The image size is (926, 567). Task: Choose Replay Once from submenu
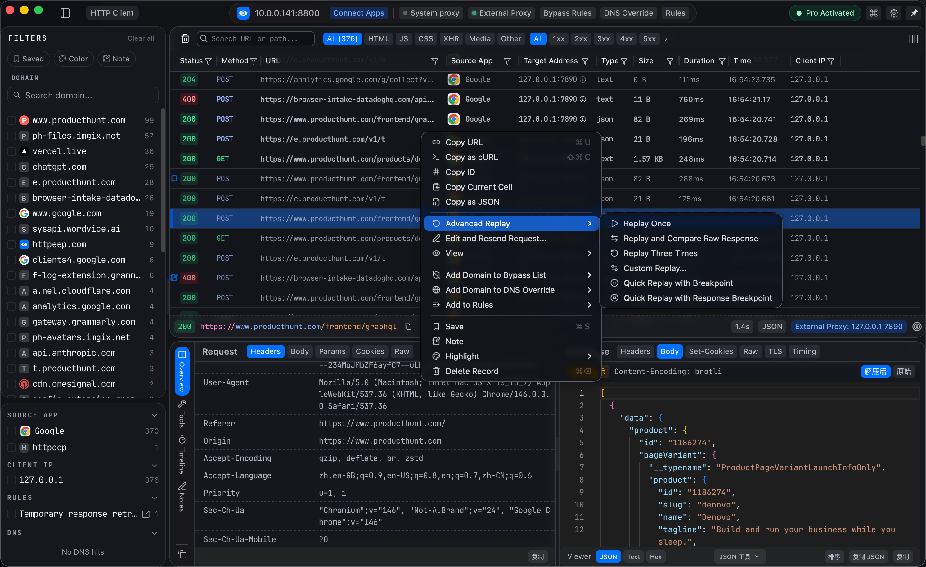[x=647, y=224]
